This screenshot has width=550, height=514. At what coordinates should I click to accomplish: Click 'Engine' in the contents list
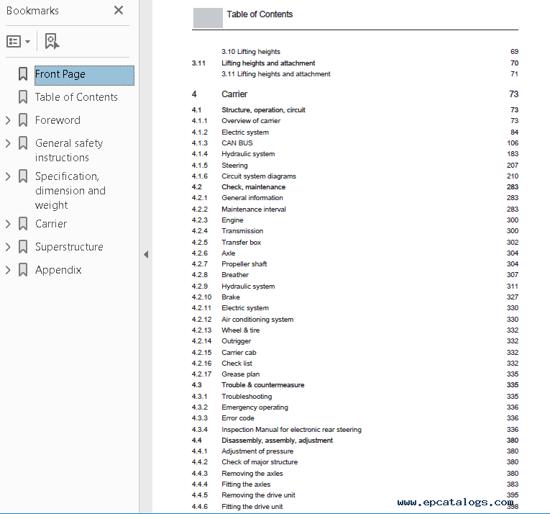click(232, 220)
